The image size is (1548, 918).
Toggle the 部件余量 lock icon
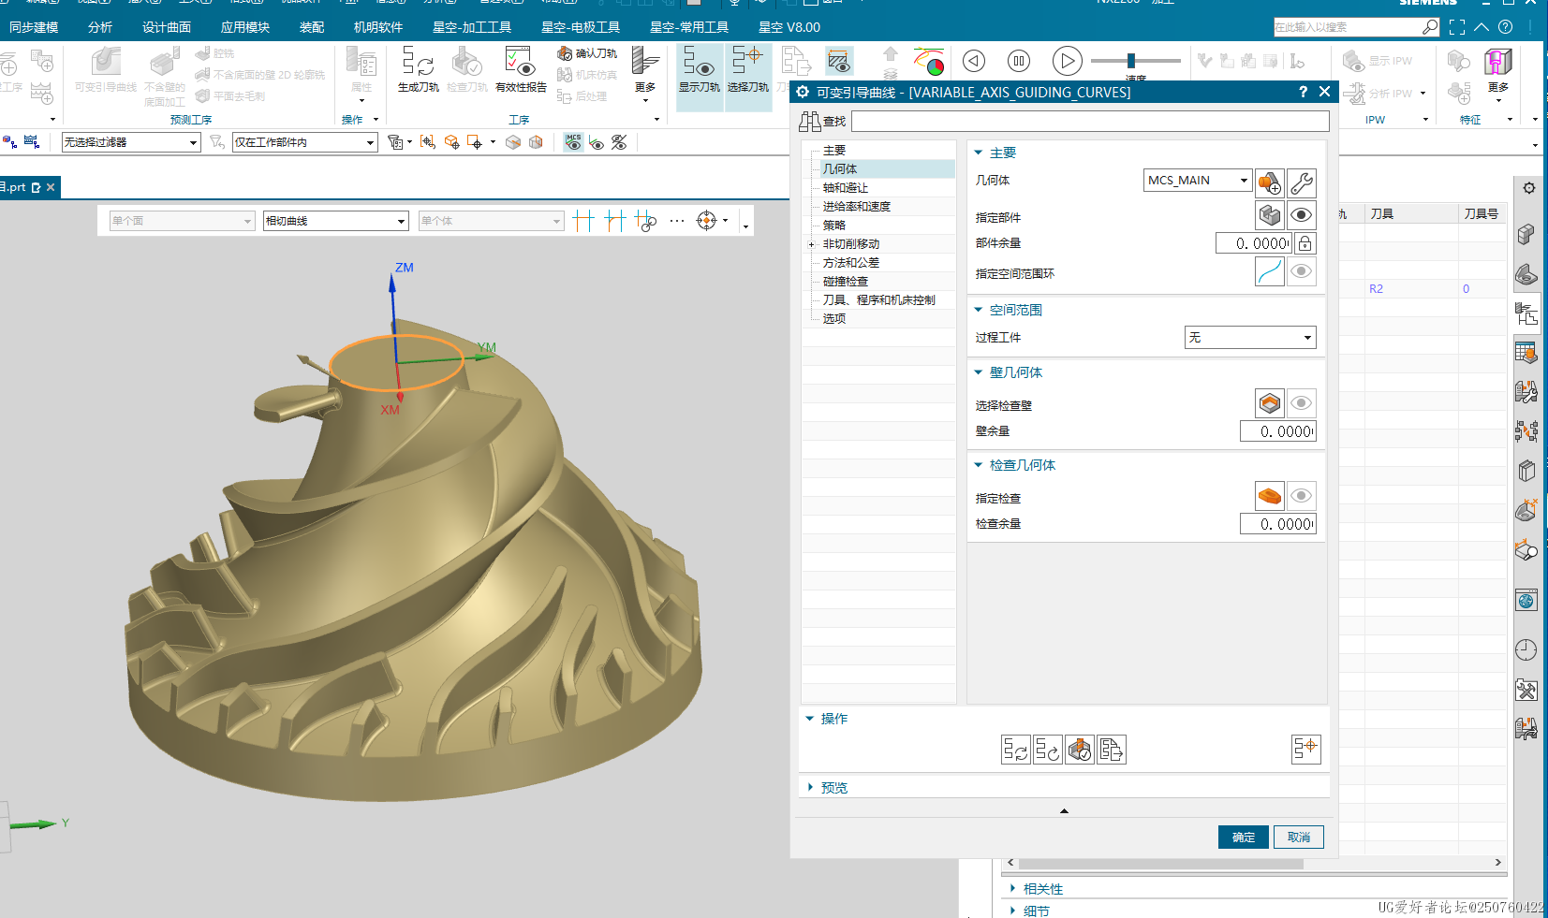click(1305, 243)
